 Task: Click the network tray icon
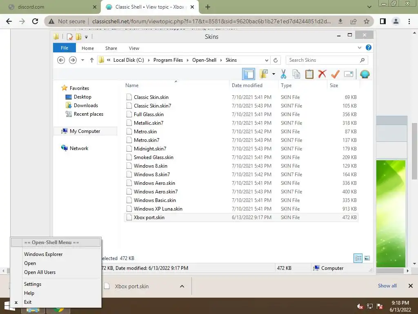(x=370, y=306)
